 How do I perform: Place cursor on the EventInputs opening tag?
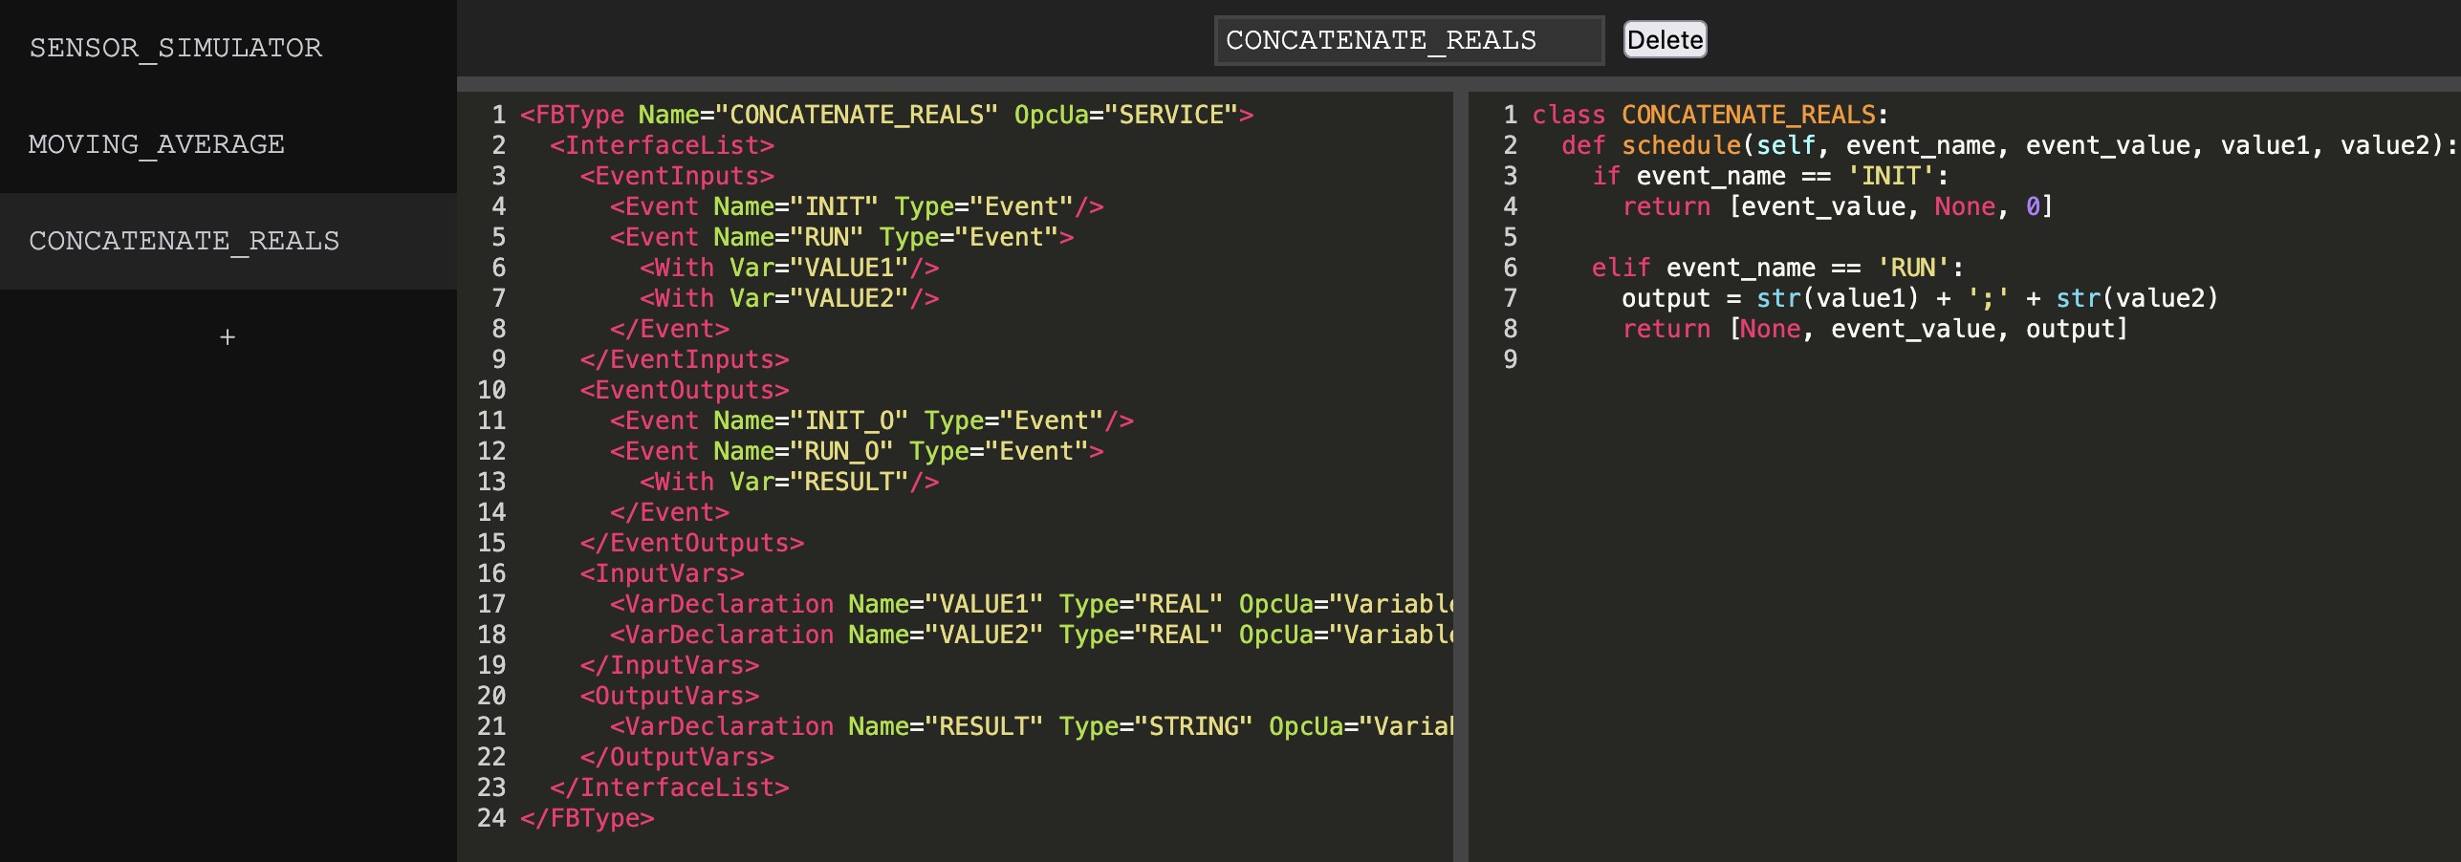point(677,176)
